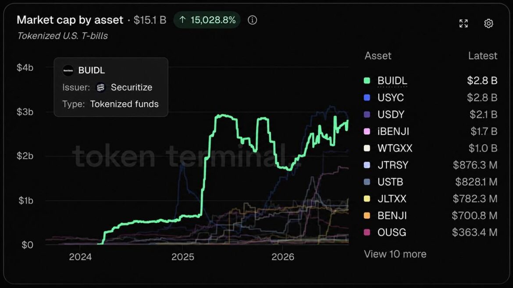The height and width of the screenshot is (288, 513).
Task: Click Market cap by asset title
Action: coord(70,20)
